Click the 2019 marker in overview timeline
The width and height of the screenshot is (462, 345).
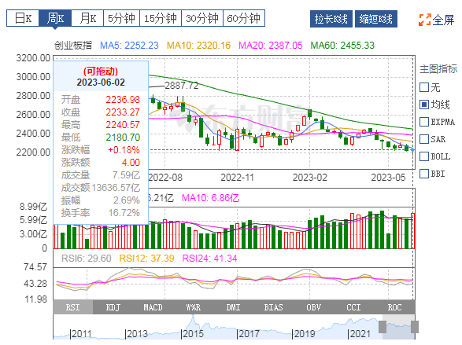pyautogui.click(x=304, y=334)
